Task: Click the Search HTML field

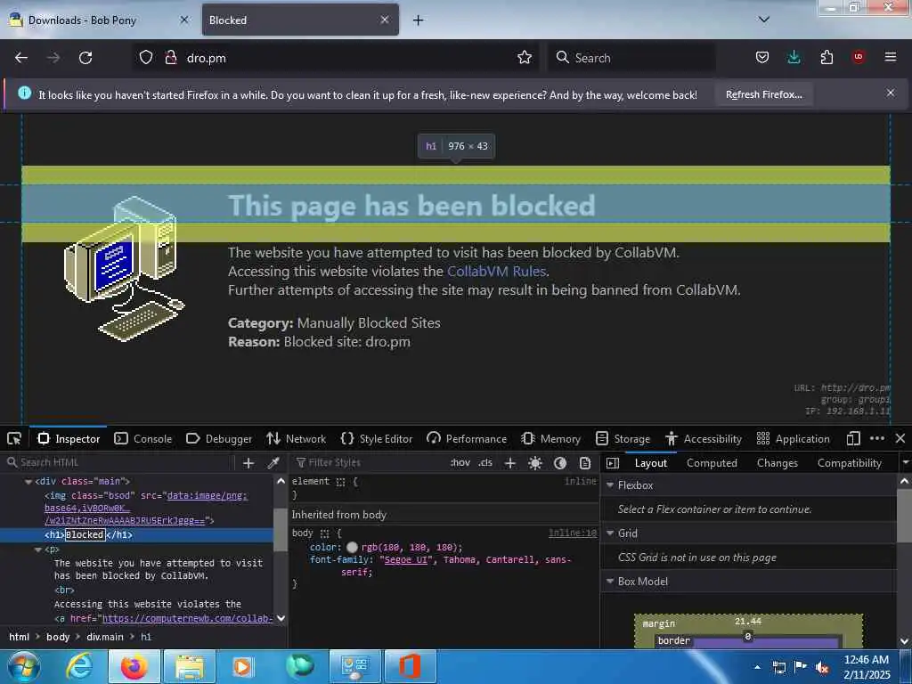Action: [x=119, y=462]
